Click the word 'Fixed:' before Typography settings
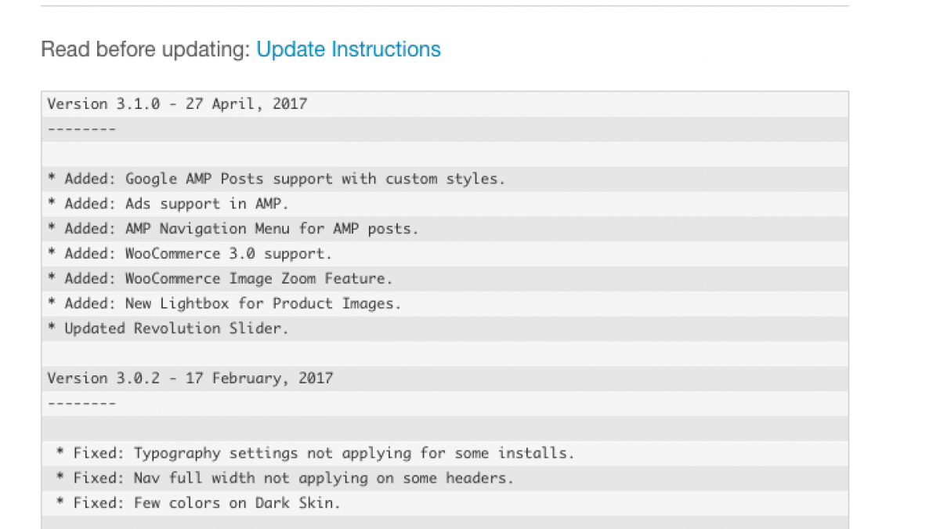This screenshot has height=529, width=940. pos(99,453)
